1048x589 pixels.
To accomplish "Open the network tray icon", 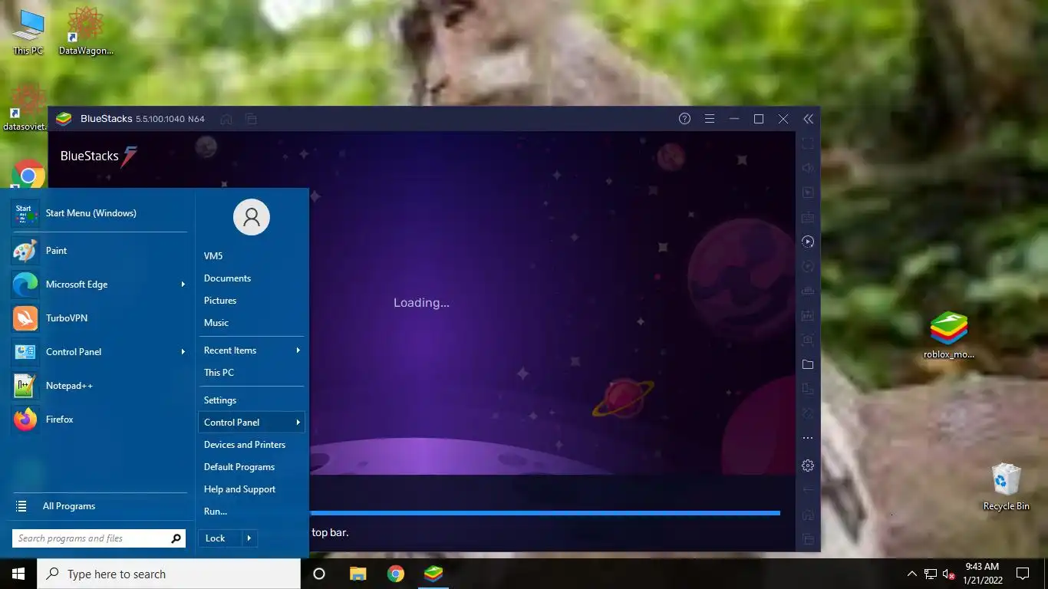I will tap(931, 574).
